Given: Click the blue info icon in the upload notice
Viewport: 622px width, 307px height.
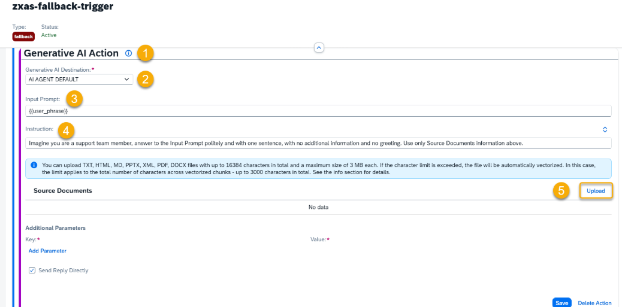Looking at the screenshot, I should [34, 165].
